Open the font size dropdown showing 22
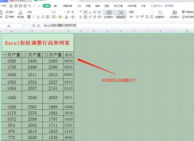Screen dimensions: 194x141 click(64, 12)
